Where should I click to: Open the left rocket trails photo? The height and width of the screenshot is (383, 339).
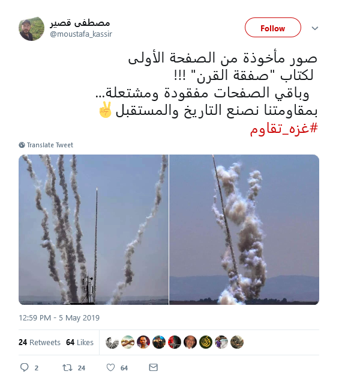[x=94, y=230]
